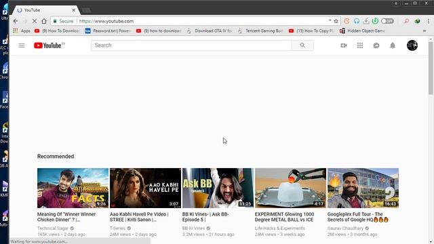The width and height of the screenshot is (434, 244).
Task: Open the Chrome three-dot menu
Action: point(429,21)
